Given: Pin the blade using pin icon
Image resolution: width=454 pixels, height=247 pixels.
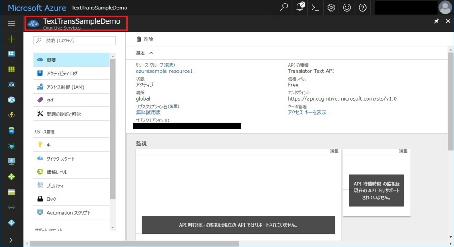Looking at the screenshot, I should (437, 21).
